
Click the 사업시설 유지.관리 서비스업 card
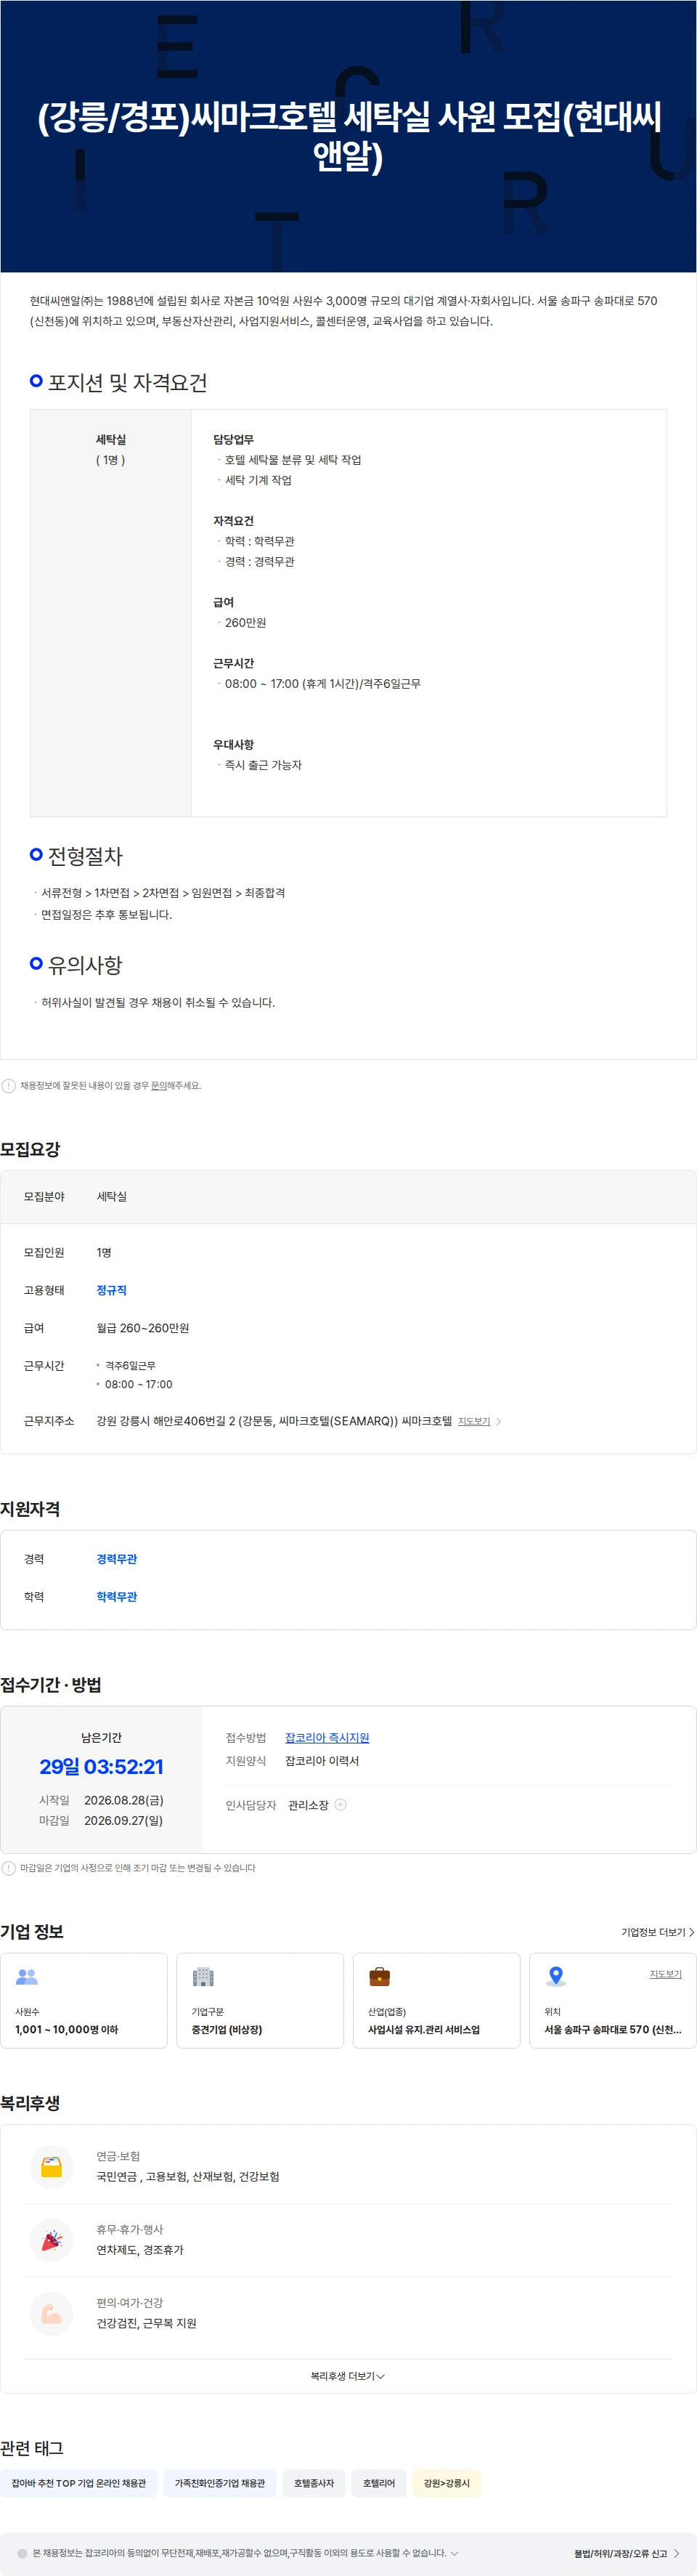[x=437, y=2000]
